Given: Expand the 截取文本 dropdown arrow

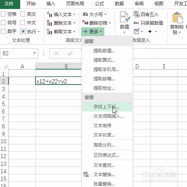Looking at the screenshot, I should (74, 32).
